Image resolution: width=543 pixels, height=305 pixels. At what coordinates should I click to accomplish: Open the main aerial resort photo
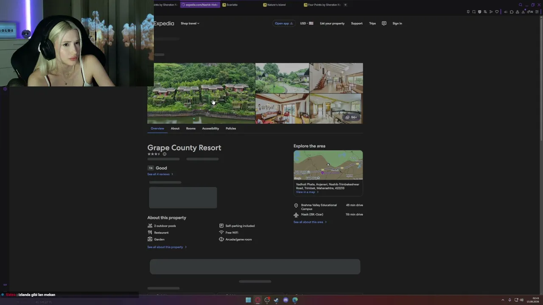[201, 93]
